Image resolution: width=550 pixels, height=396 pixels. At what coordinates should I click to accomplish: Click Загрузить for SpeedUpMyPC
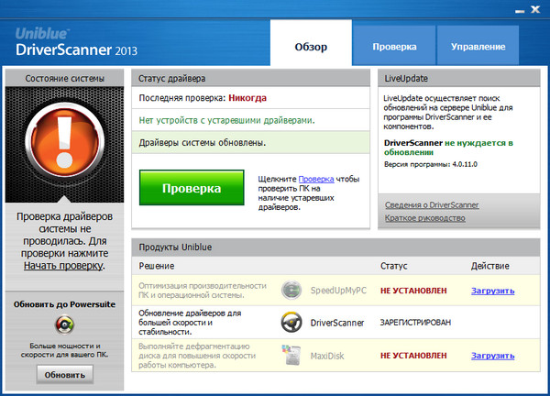pos(493,291)
